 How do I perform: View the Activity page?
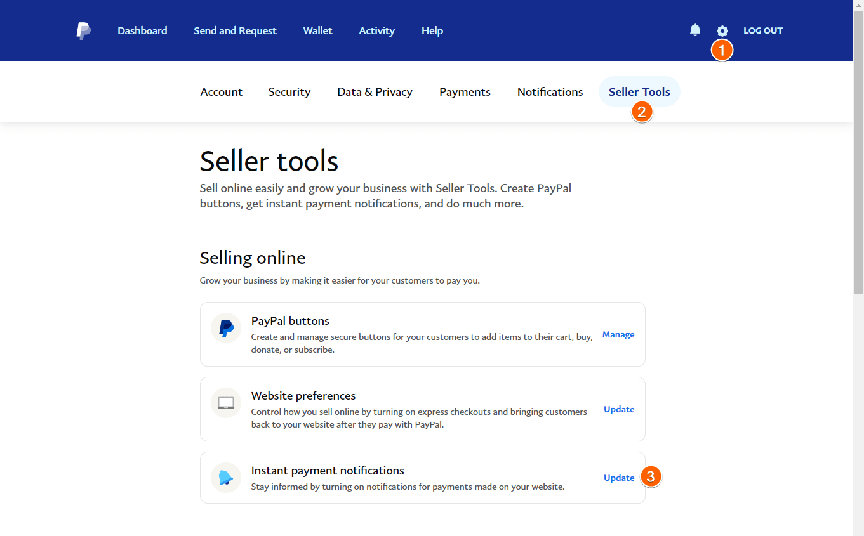(376, 30)
